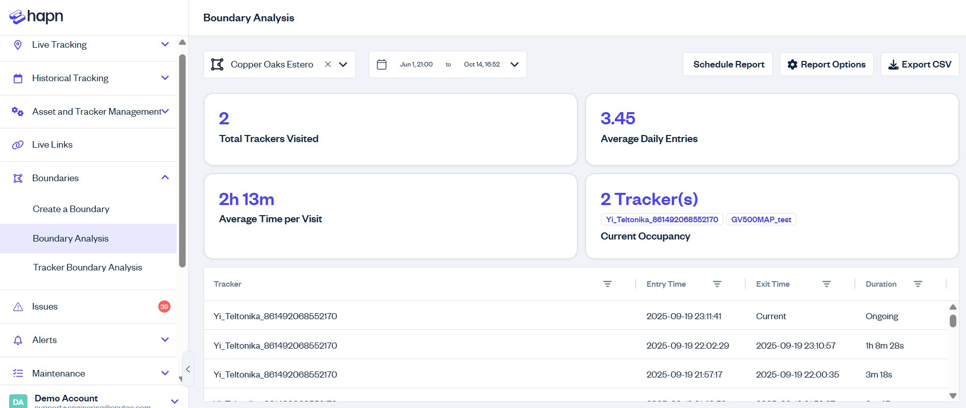Go to Tracker Boundary Analysis
This screenshot has height=408, width=966.
click(x=87, y=267)
